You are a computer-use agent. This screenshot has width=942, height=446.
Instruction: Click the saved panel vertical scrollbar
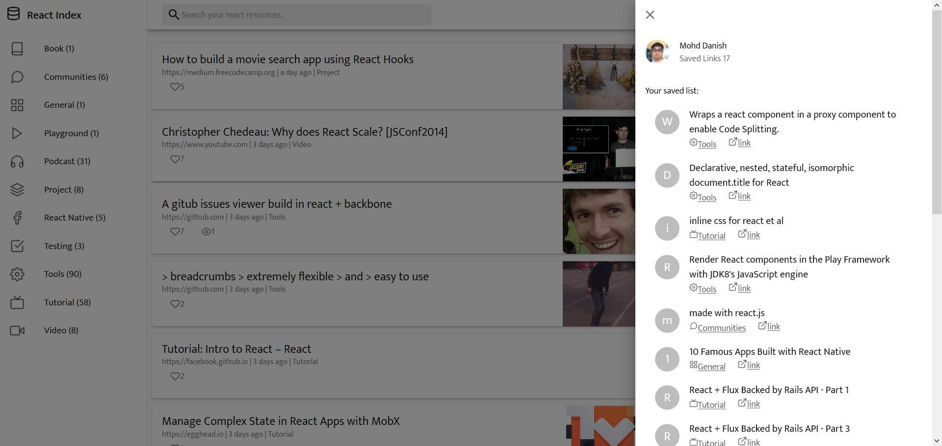point(937,112)
